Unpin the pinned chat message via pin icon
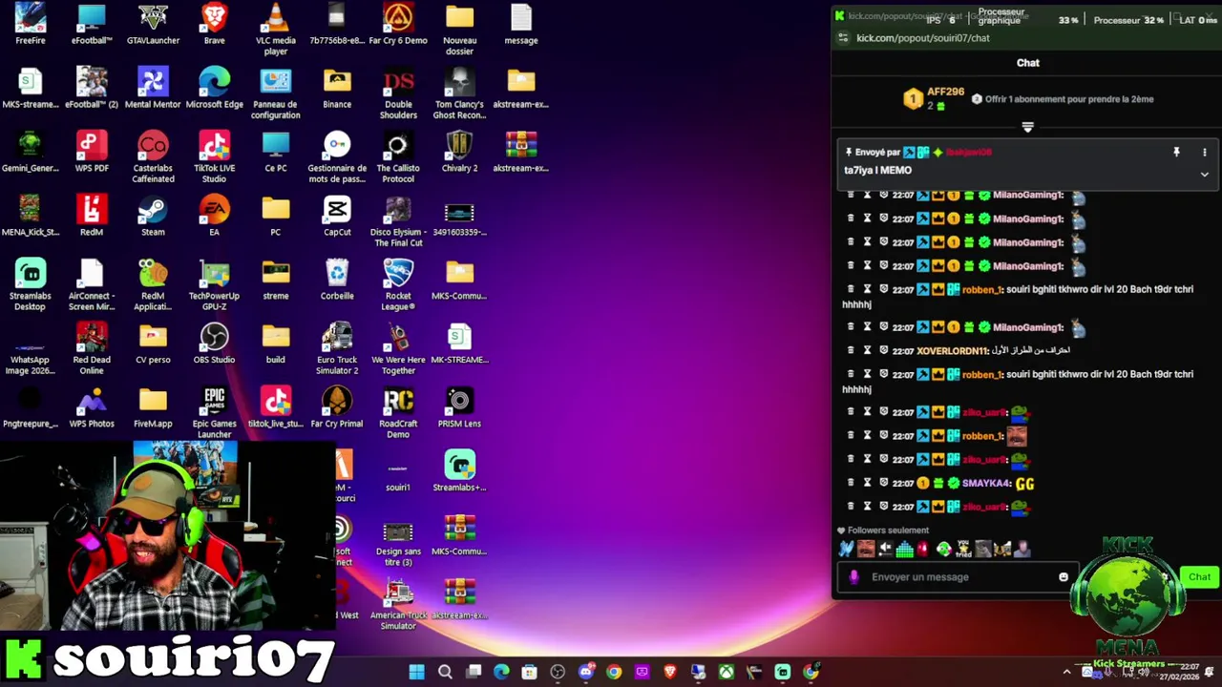This screenshot has height=687, width=1222. click(x=1176, y=153)
